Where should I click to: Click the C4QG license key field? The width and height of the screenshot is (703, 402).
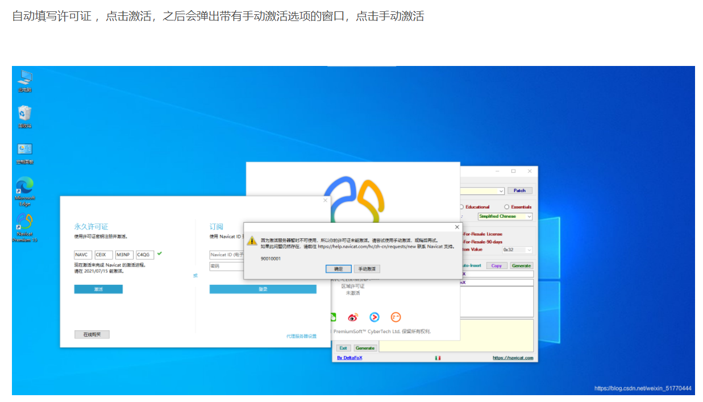click(145, 255)
